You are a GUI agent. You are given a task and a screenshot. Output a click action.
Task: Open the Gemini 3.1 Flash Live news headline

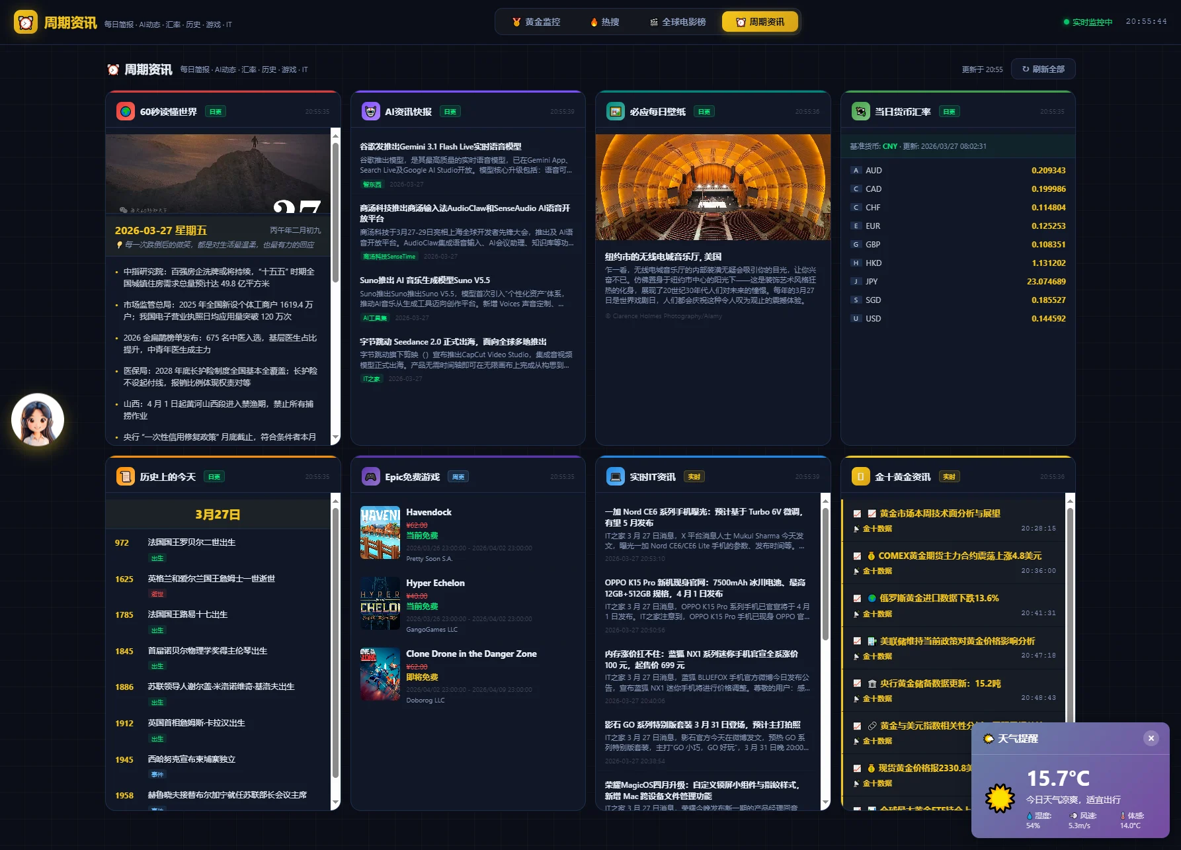pos(440,147)
